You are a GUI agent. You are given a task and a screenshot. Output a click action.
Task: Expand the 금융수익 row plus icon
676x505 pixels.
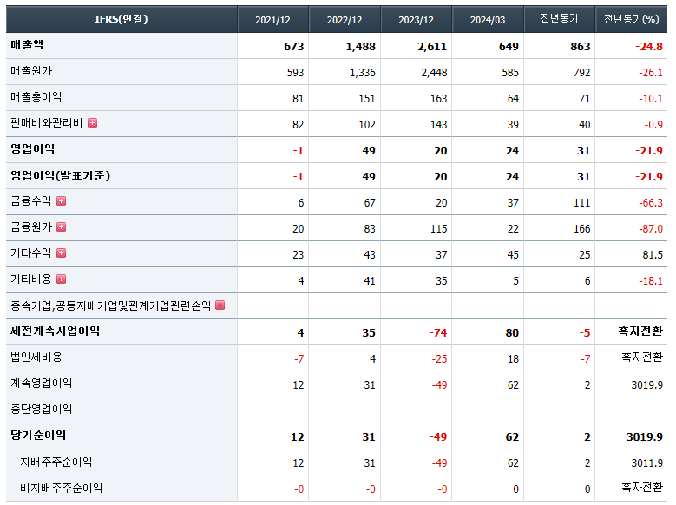62,201
